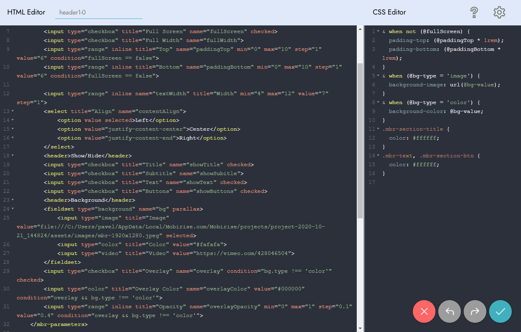The image size is (521, 332).
Task: Redo the last undone edit
Action: pyautogui.click(x=475, y=311)
